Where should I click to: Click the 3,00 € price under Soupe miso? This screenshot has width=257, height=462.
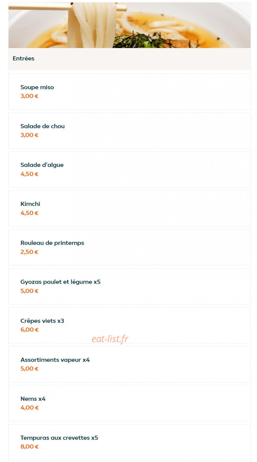tap(30, 96)
